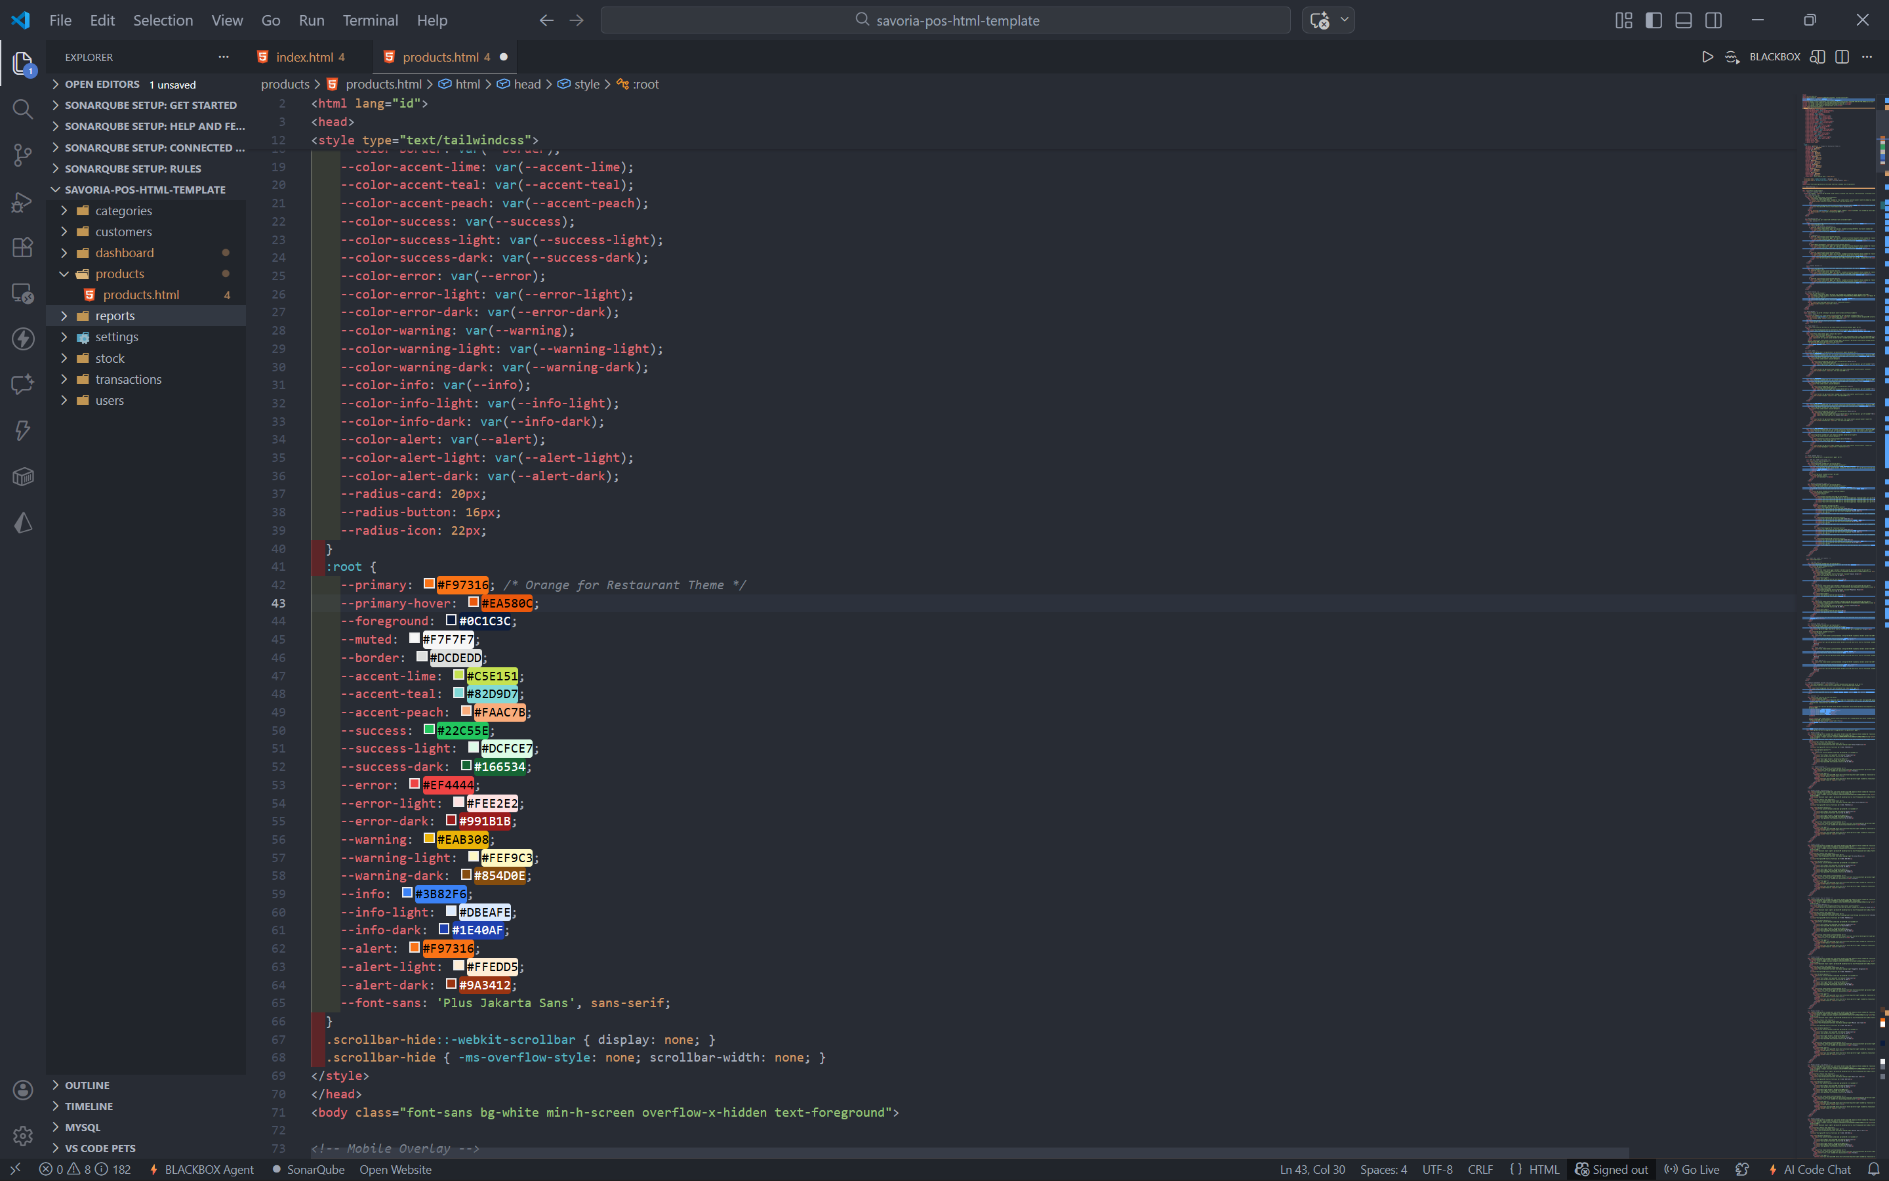This screenshot has height=1181, width=1889.
Task: Open the Search view in activity bar
Action: [x=23, y=110]
